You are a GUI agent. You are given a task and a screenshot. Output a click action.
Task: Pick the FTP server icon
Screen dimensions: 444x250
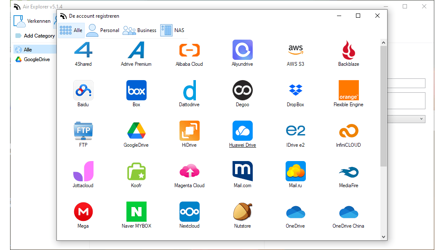[83, 131]
